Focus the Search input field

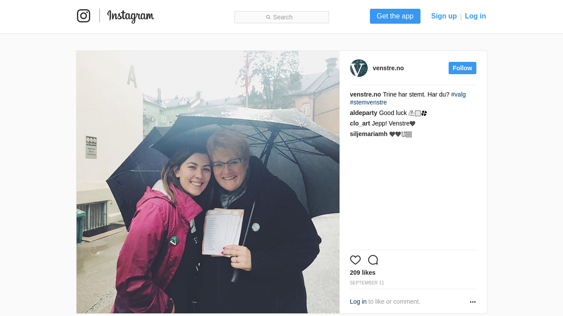pos(281,17)
